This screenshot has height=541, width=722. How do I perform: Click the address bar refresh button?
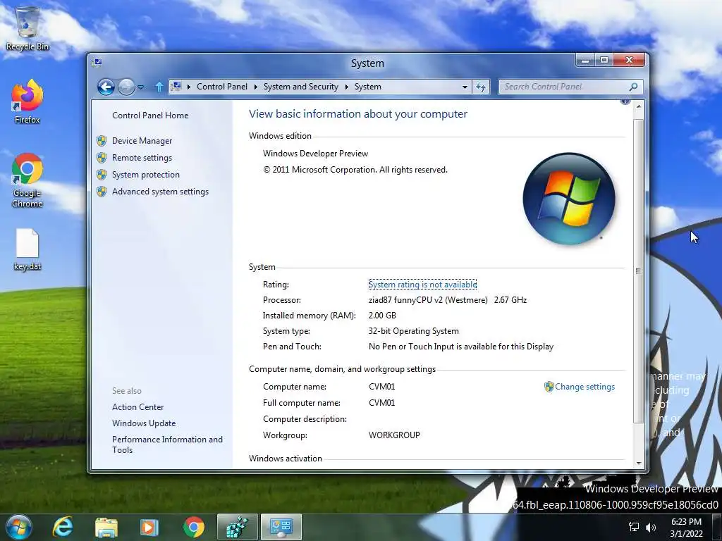pyautogui.click(x=481, y=87)
